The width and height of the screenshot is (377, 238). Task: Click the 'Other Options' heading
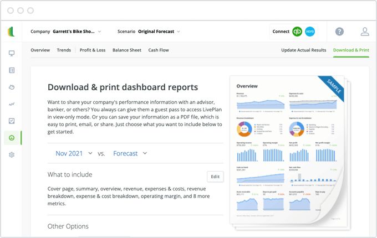point(68,226)
